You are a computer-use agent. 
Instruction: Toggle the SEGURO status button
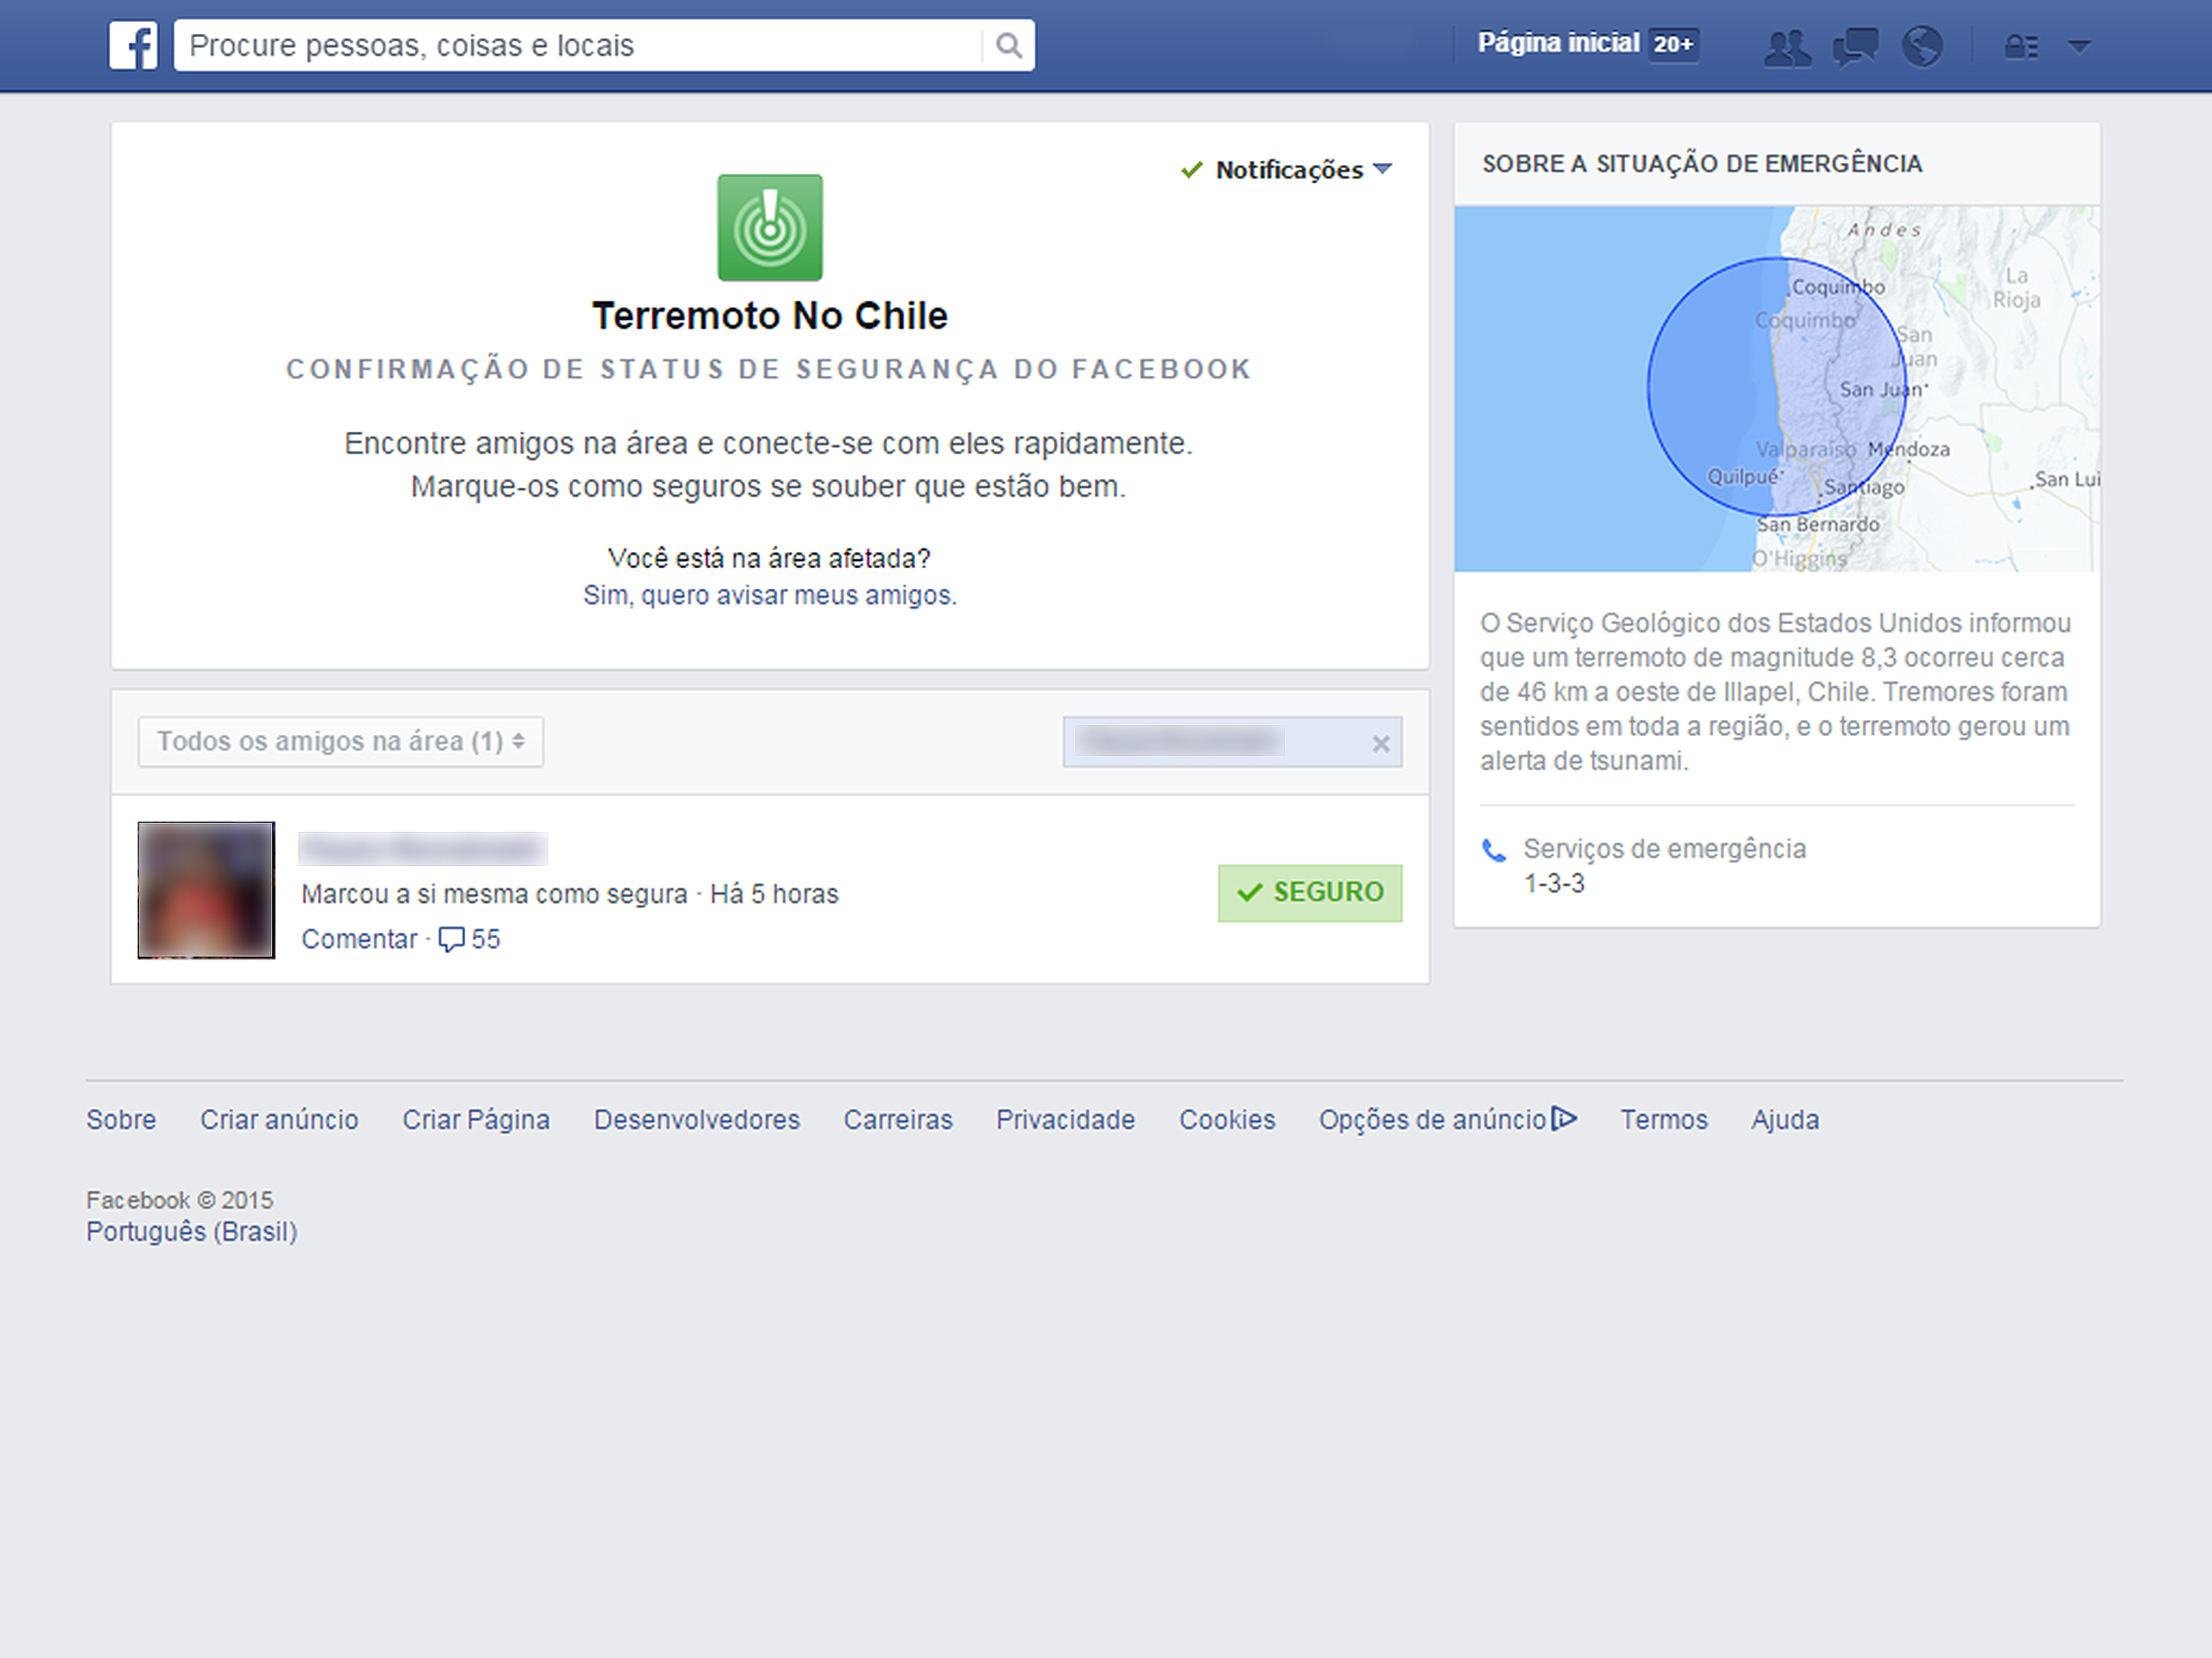pos(1310,892)
